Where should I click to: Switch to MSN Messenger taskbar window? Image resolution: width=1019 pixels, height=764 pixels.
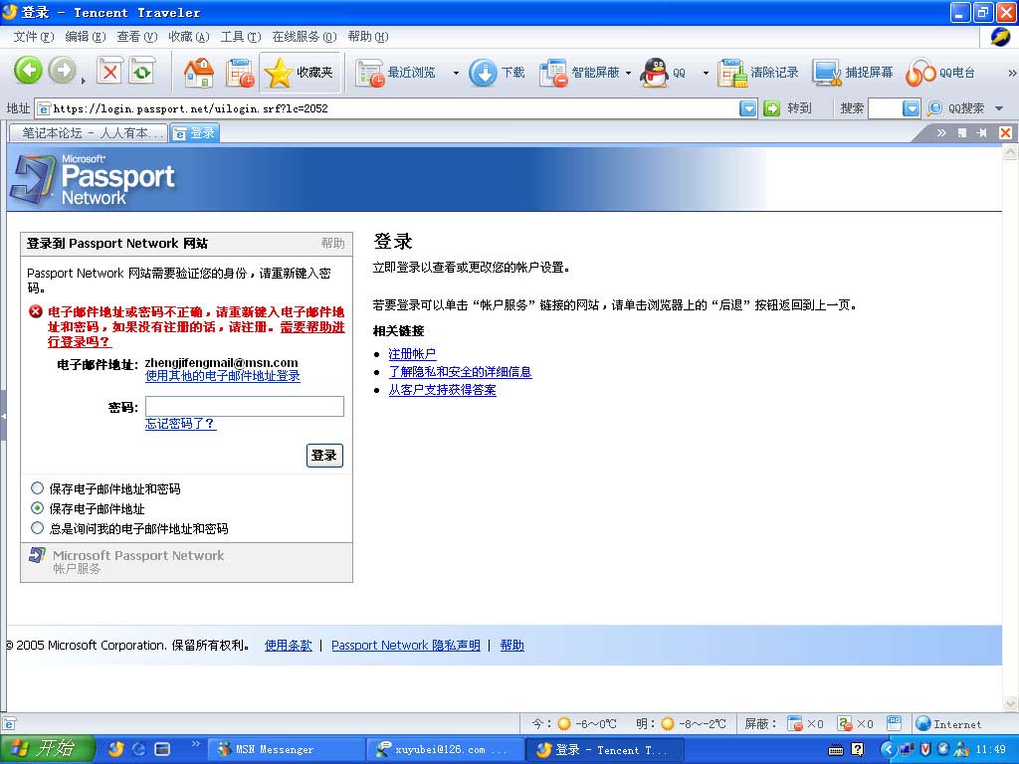pyautogui.click(x=286, y=750)
